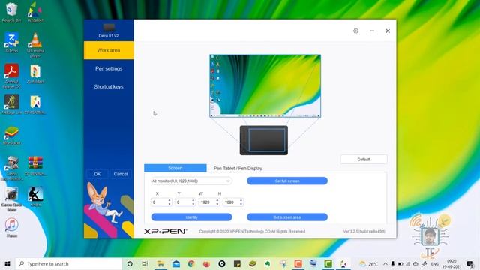Click the H height input field
Image resolution: width=480 pixels, height=270 pixels.
(231, 202)
